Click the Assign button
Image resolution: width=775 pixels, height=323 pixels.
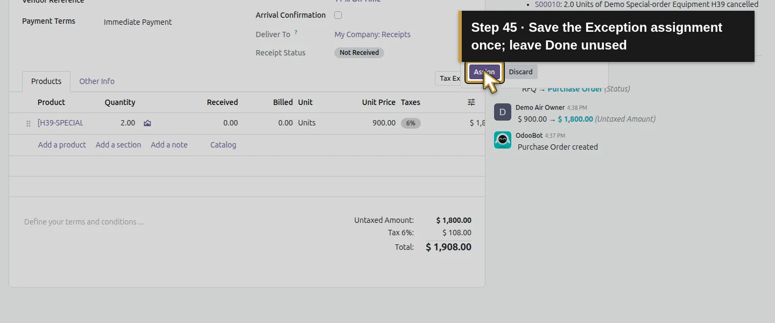coord(484,72)
